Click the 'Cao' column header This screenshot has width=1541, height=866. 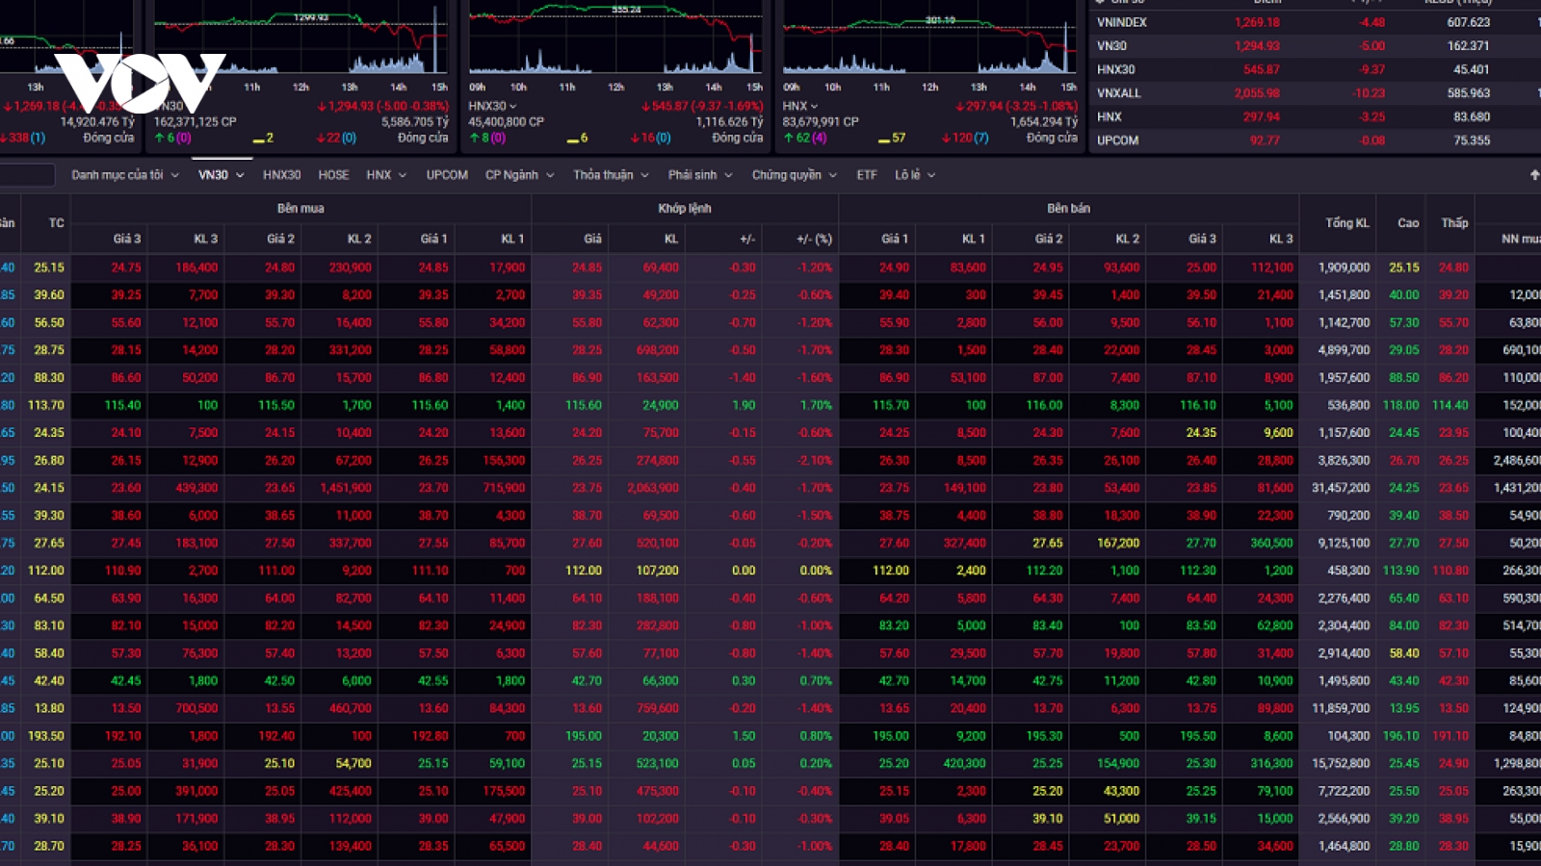tap(1407, 223)
